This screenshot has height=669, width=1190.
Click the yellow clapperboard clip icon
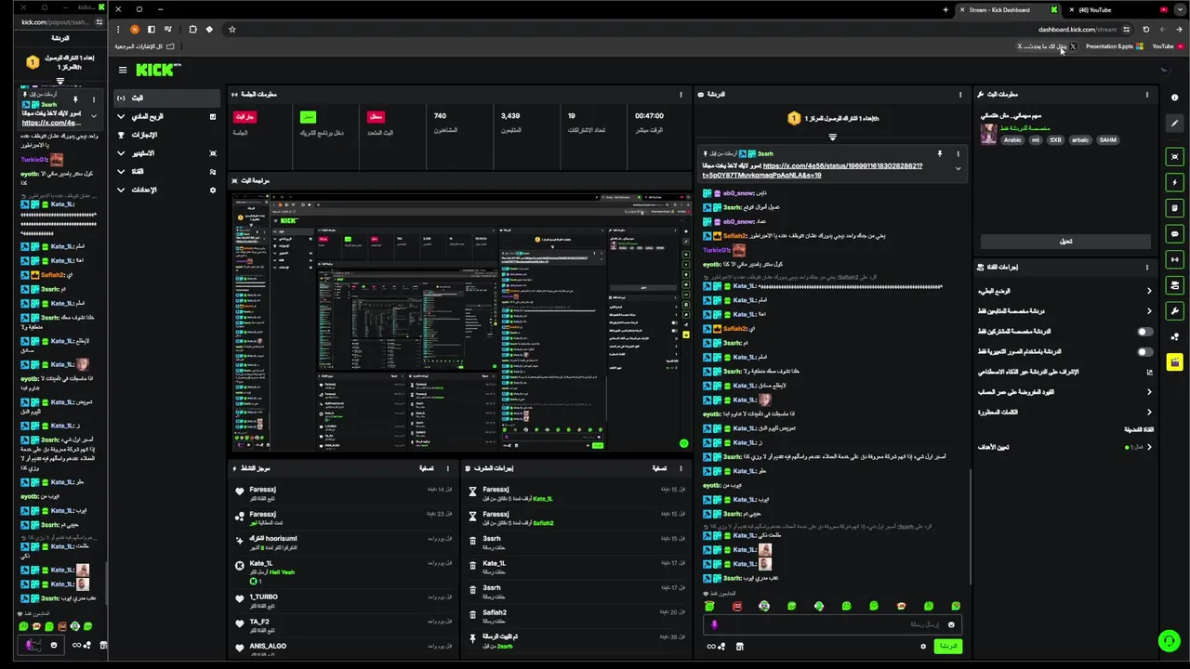(1175, 362)
